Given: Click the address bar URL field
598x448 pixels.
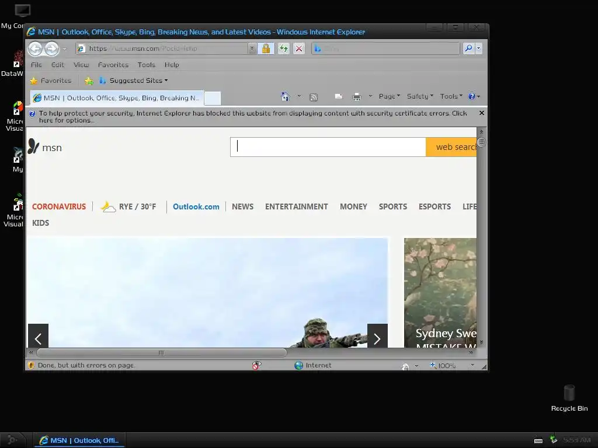Looking at the screenshot, I should click(x=162, y=48).
